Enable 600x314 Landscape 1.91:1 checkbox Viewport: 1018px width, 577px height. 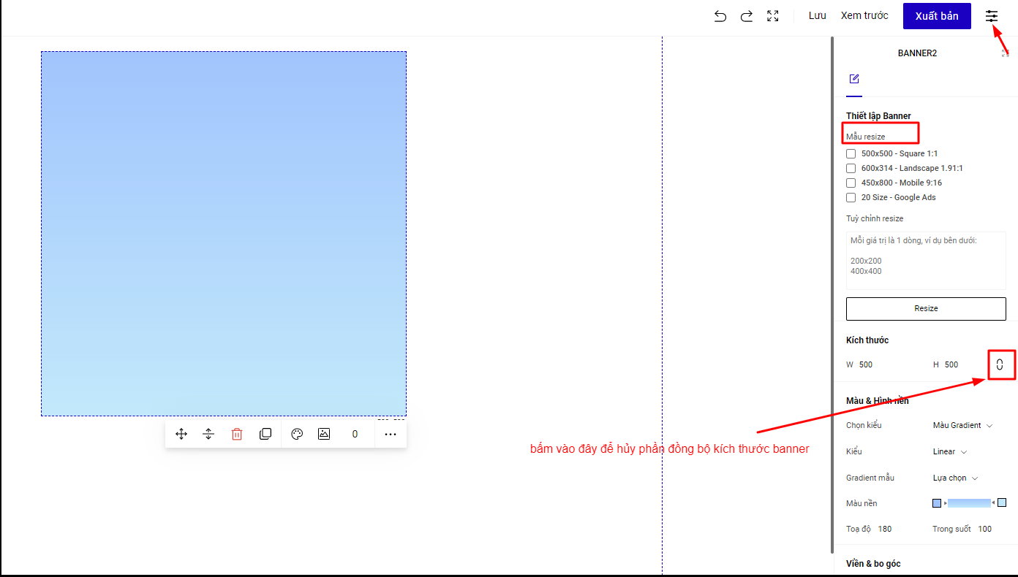tap(851, 169)
